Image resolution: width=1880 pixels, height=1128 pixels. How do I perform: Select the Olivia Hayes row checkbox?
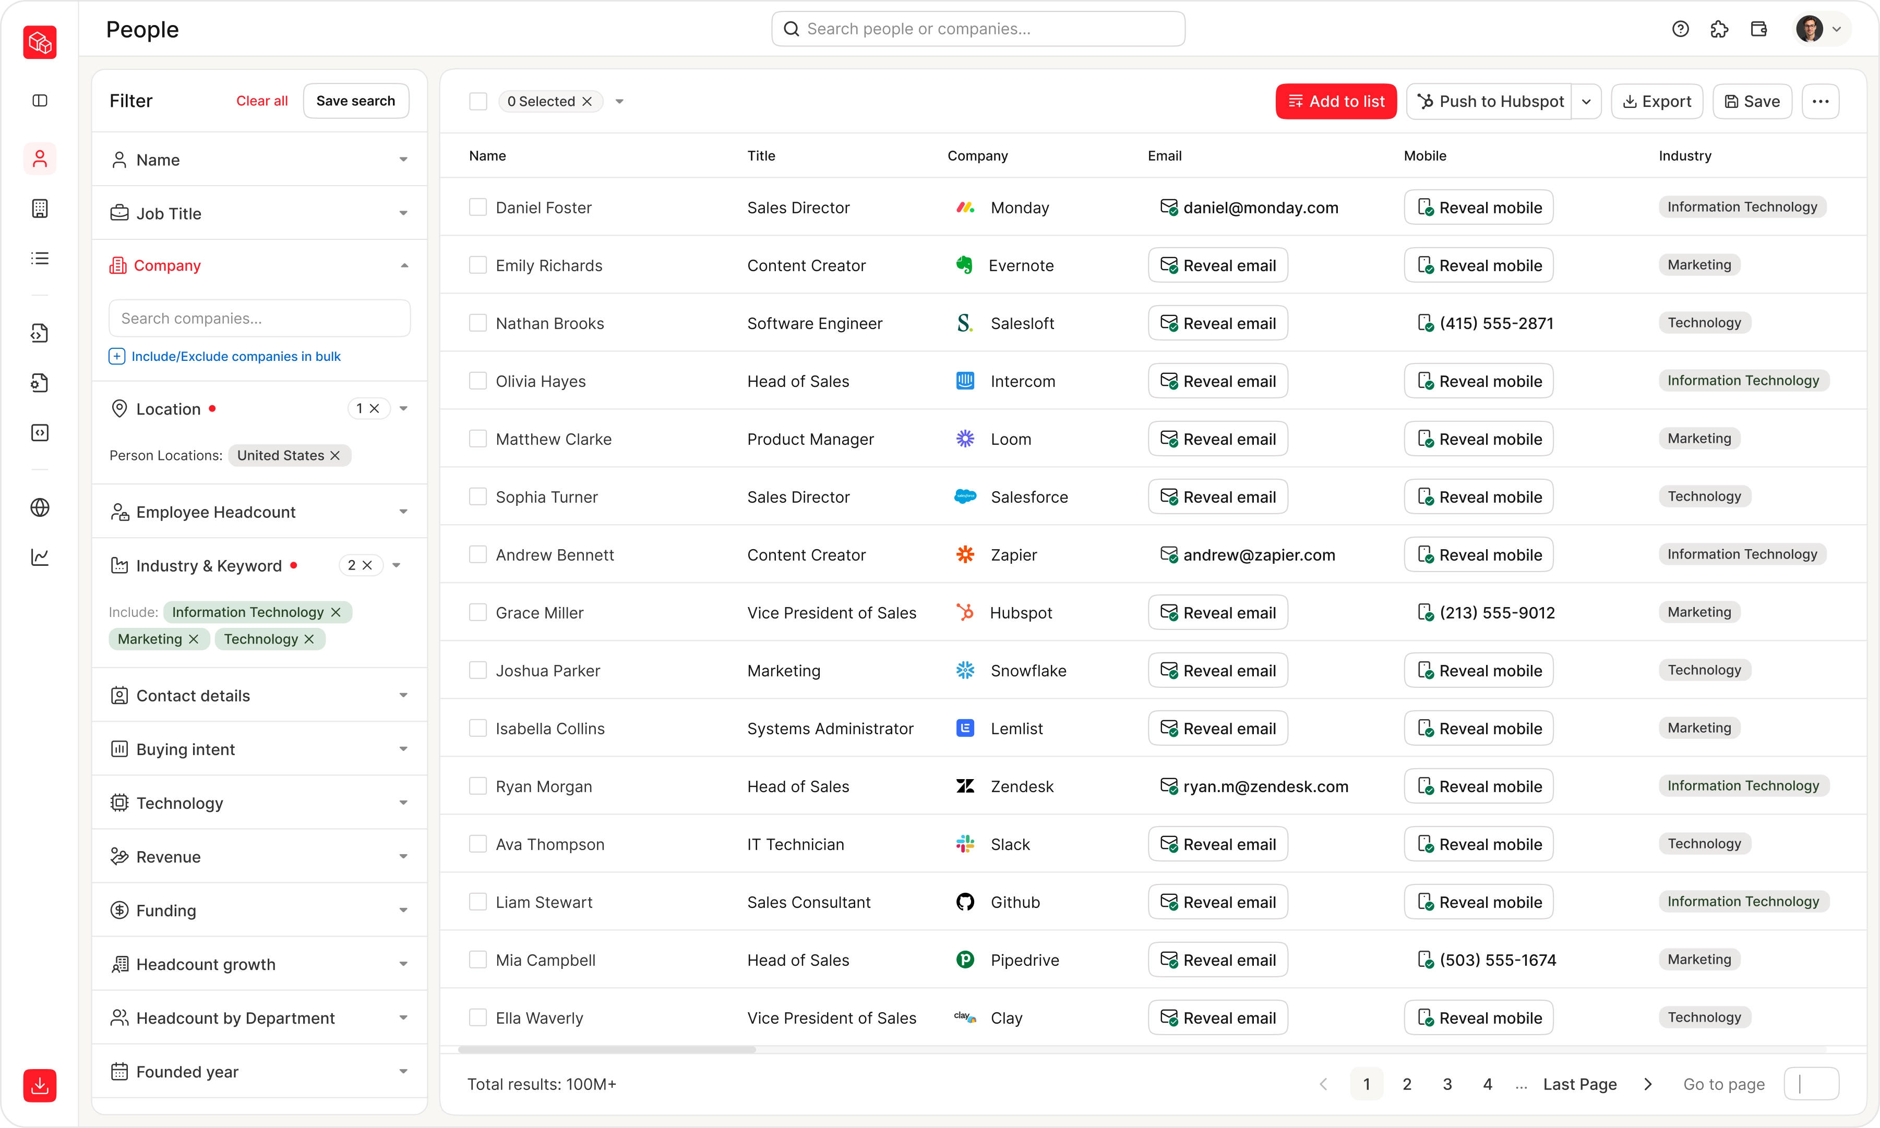point(477,381)
